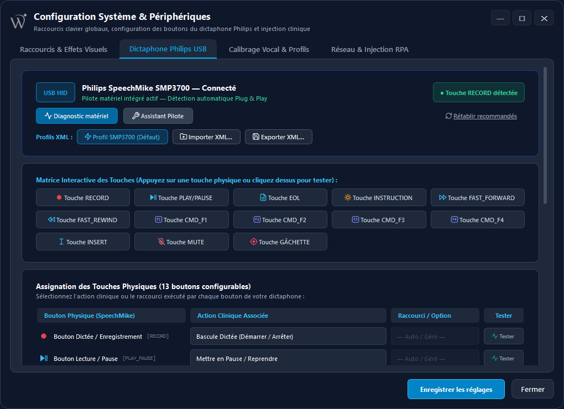
Task: Test the Touche INSTRUCTION key
Action: point(379,197)
